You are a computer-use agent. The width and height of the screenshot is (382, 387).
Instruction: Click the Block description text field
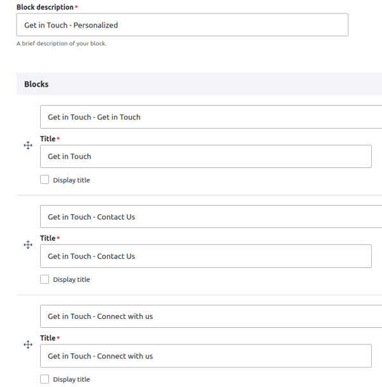point(182,25)
